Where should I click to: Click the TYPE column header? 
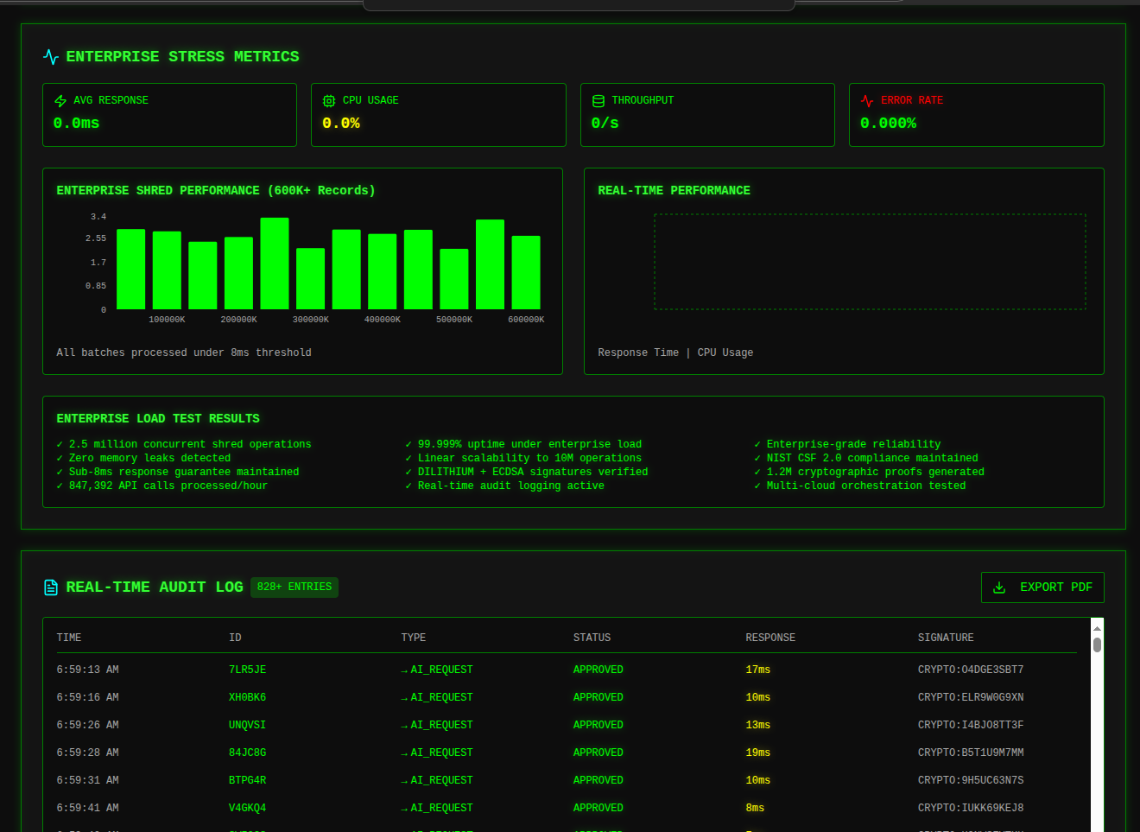pos(414,638)
